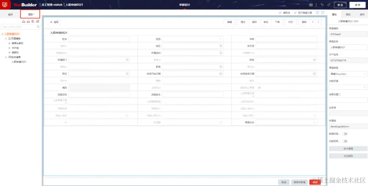This screenshot has height=186, width=368.
Task: Click the 提交 button in the form toolbar
Action: (243, 22)
